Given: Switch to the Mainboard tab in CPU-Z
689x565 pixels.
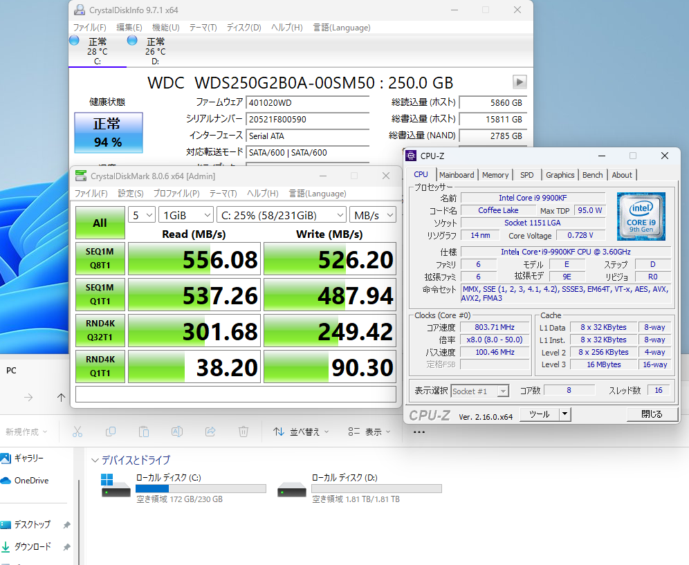Looking at the screenshot, I should click(x=457, y=175).
